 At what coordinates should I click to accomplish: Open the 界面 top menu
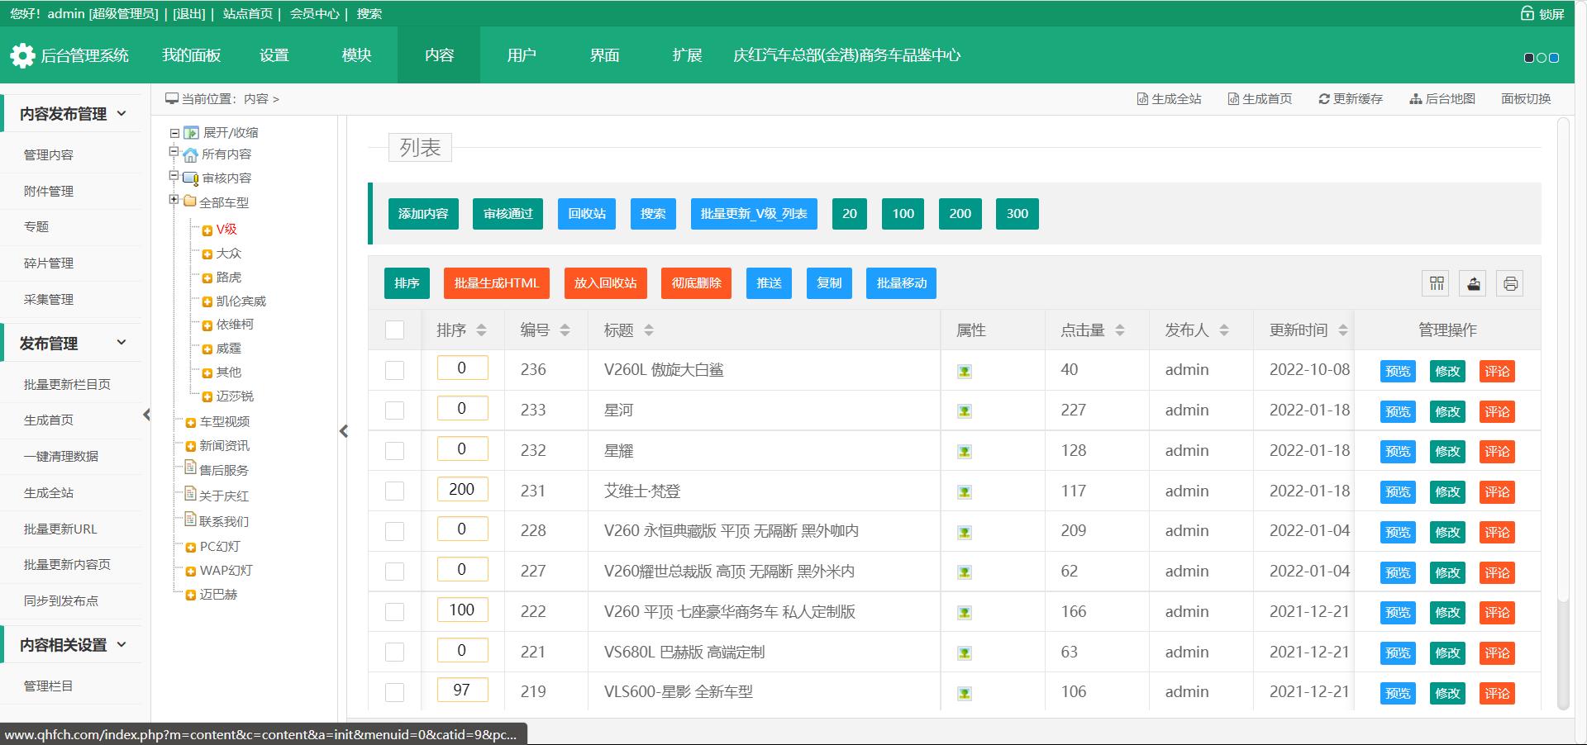pos(604,55)
